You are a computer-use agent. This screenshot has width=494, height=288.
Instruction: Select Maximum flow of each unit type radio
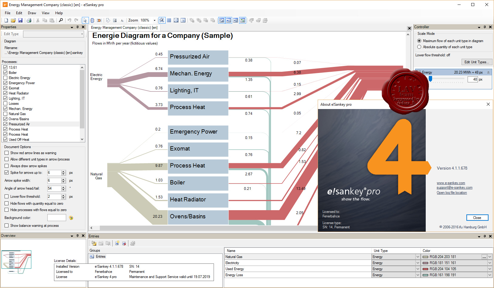click(x=419, y=41)
